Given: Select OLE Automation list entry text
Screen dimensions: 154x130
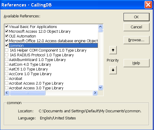Looking at the screenshot, I should click(22, 36).
